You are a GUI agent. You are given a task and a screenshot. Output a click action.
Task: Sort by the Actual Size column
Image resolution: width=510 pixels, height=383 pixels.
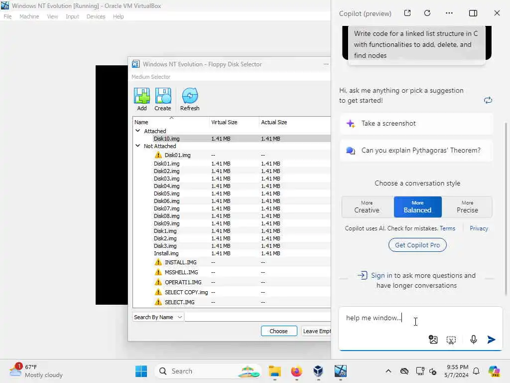tap(295, 122)
